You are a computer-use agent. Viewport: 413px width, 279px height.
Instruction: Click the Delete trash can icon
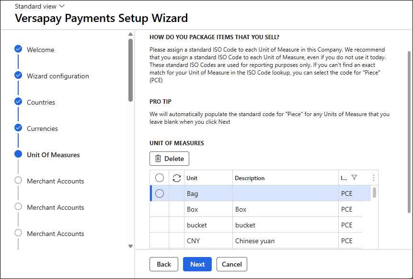(x=158, y=159)
